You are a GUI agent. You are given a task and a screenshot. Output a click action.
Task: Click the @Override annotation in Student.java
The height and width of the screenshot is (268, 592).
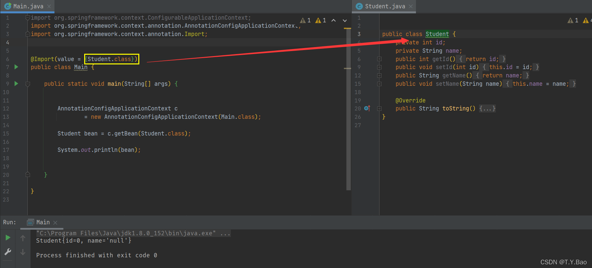tap(411, 100)
